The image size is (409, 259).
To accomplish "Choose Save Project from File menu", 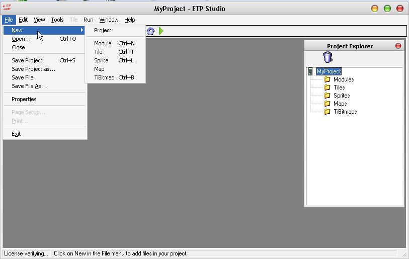I will coord(44,60).
